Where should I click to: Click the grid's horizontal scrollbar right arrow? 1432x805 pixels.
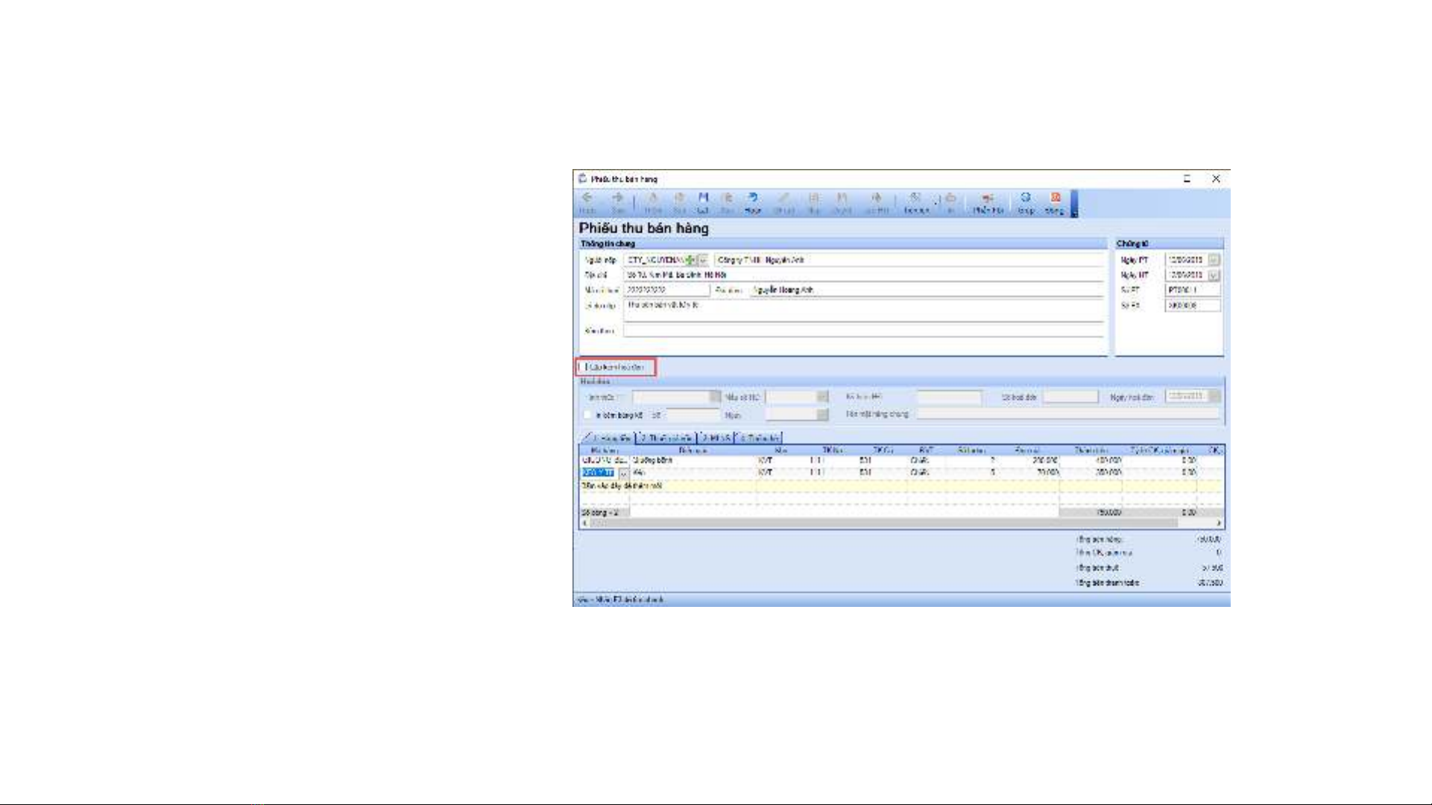click(x=1220, y=524)
